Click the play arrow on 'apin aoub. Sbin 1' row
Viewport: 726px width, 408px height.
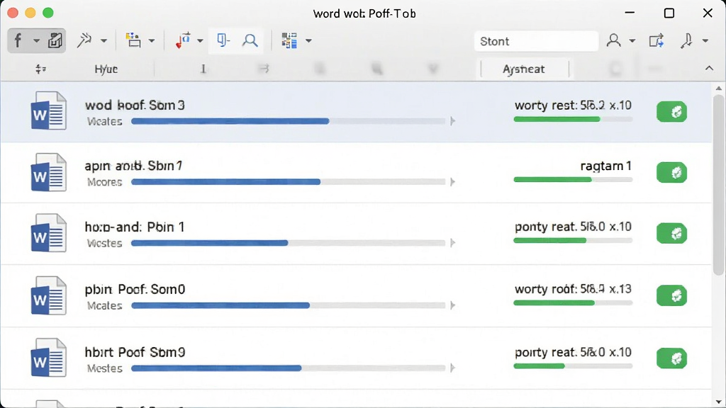click(x=453, y=182)
